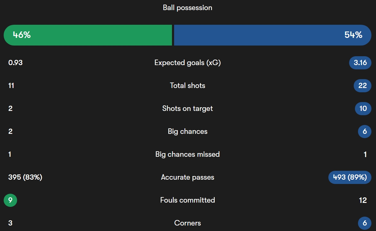Viewport: 376px width, 231px height.
Task: Click the blue 54% possession bar
Action: (273, 35)
